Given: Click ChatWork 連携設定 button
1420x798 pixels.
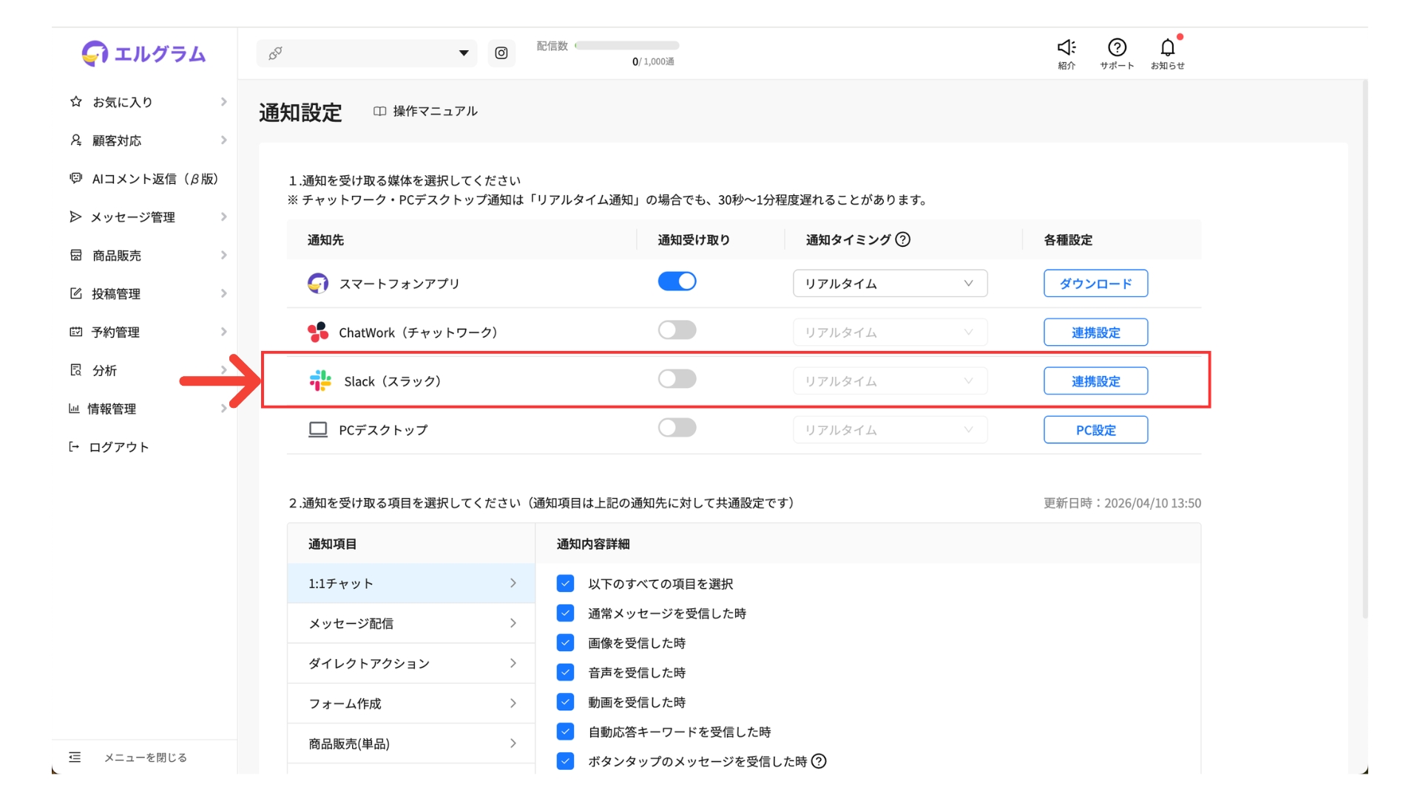Looking at the screenshot, I should point(1095,332).
